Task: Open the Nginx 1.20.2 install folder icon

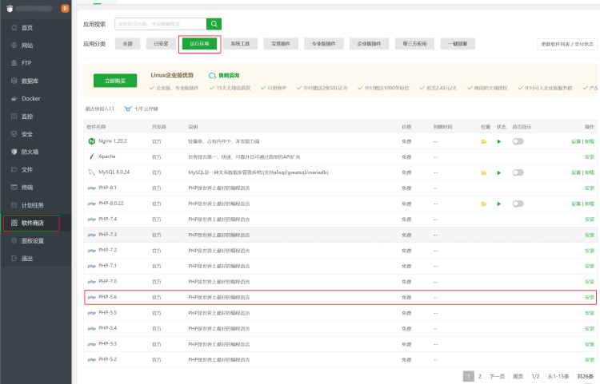Action: pyautogui.click(x=484, y=141)
